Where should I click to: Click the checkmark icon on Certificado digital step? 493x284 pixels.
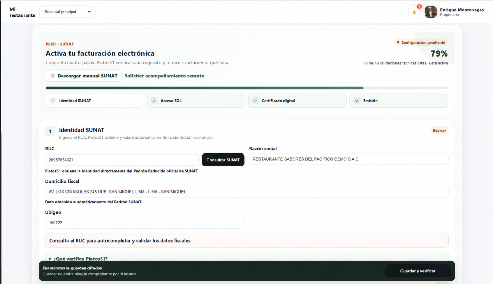tap(255, 101)
